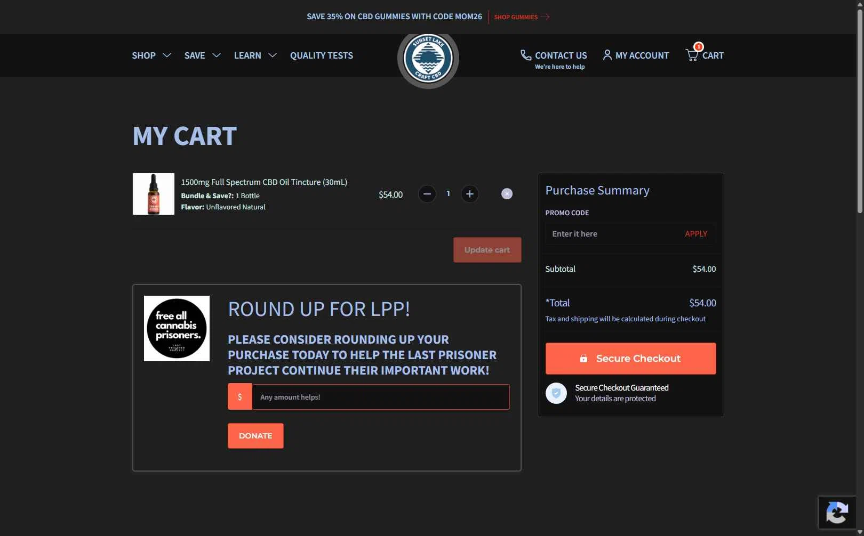This screenshot has width=864, height=536.
Task: Proceed to Secure Checkout
Action: tap(630, 359)
